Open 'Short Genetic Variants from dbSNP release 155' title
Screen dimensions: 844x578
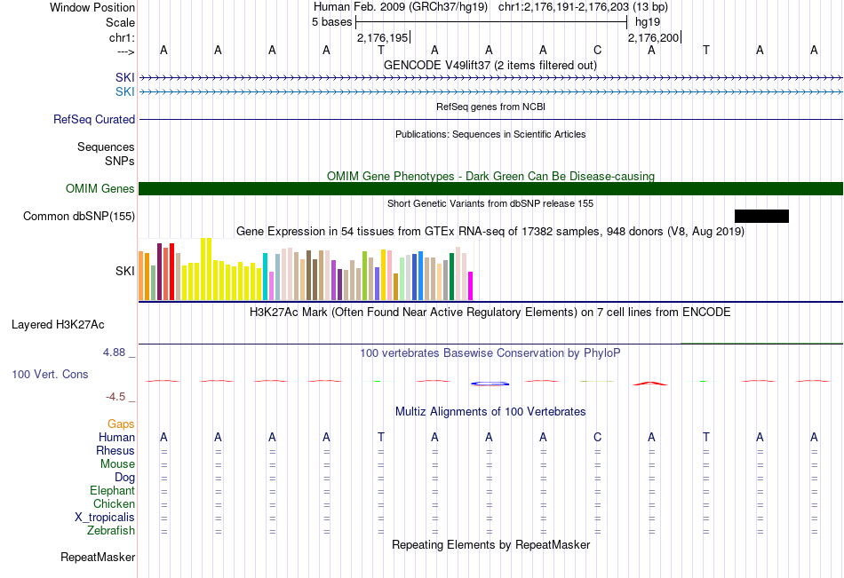coord(490,203)
